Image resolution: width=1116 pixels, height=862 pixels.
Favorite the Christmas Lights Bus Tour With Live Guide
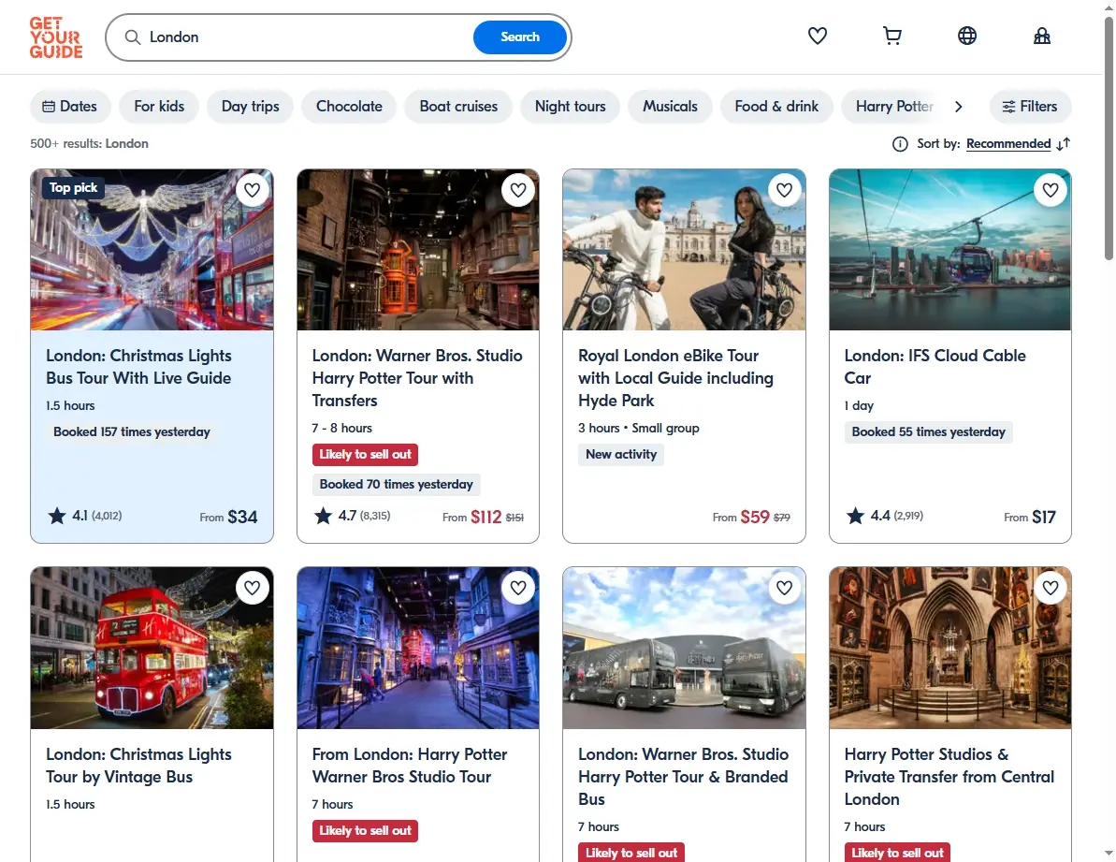pyautogui.click(x=252, y=190)
